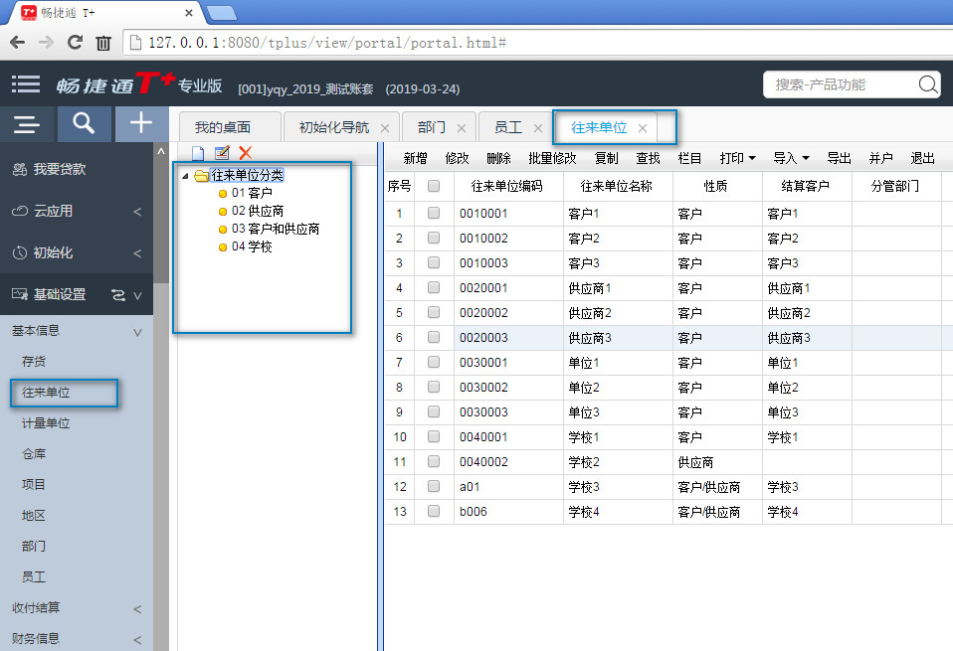Image resolution: width=953 pixels, height=651 pixels.
Task: Open the hamburger main menu icon
Action: (x=26, y=85)
